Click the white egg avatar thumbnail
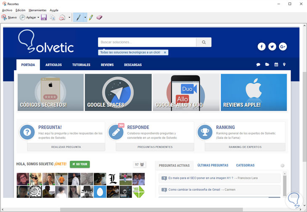307x212 pixels. pyautogui.click(x=100, y=192)
